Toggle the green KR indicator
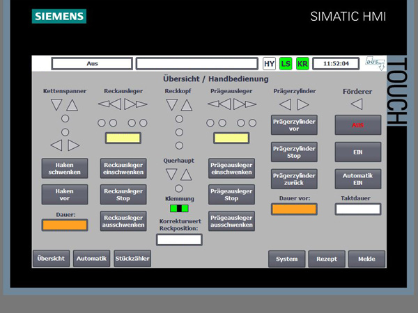Screen dimensions: 418x313 coord(302,63)
